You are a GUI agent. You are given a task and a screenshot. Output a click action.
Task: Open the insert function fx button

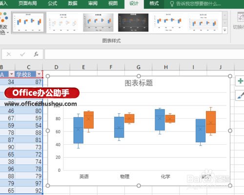click(36, 54)
